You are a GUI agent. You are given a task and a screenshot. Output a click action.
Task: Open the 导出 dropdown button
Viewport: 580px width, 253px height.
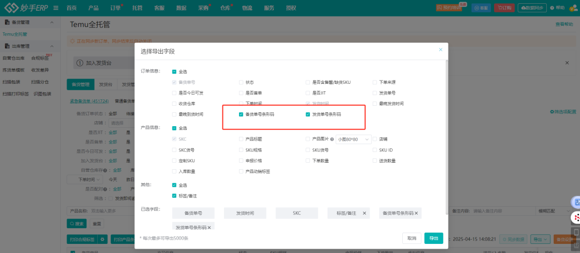pyautogui.click(x=540, y=240)
